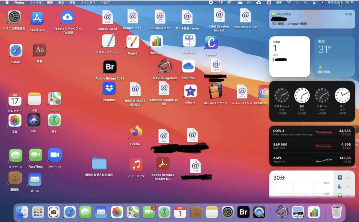
Task: Select the calendar.google.com shortcut
Action: coord(164,89)
